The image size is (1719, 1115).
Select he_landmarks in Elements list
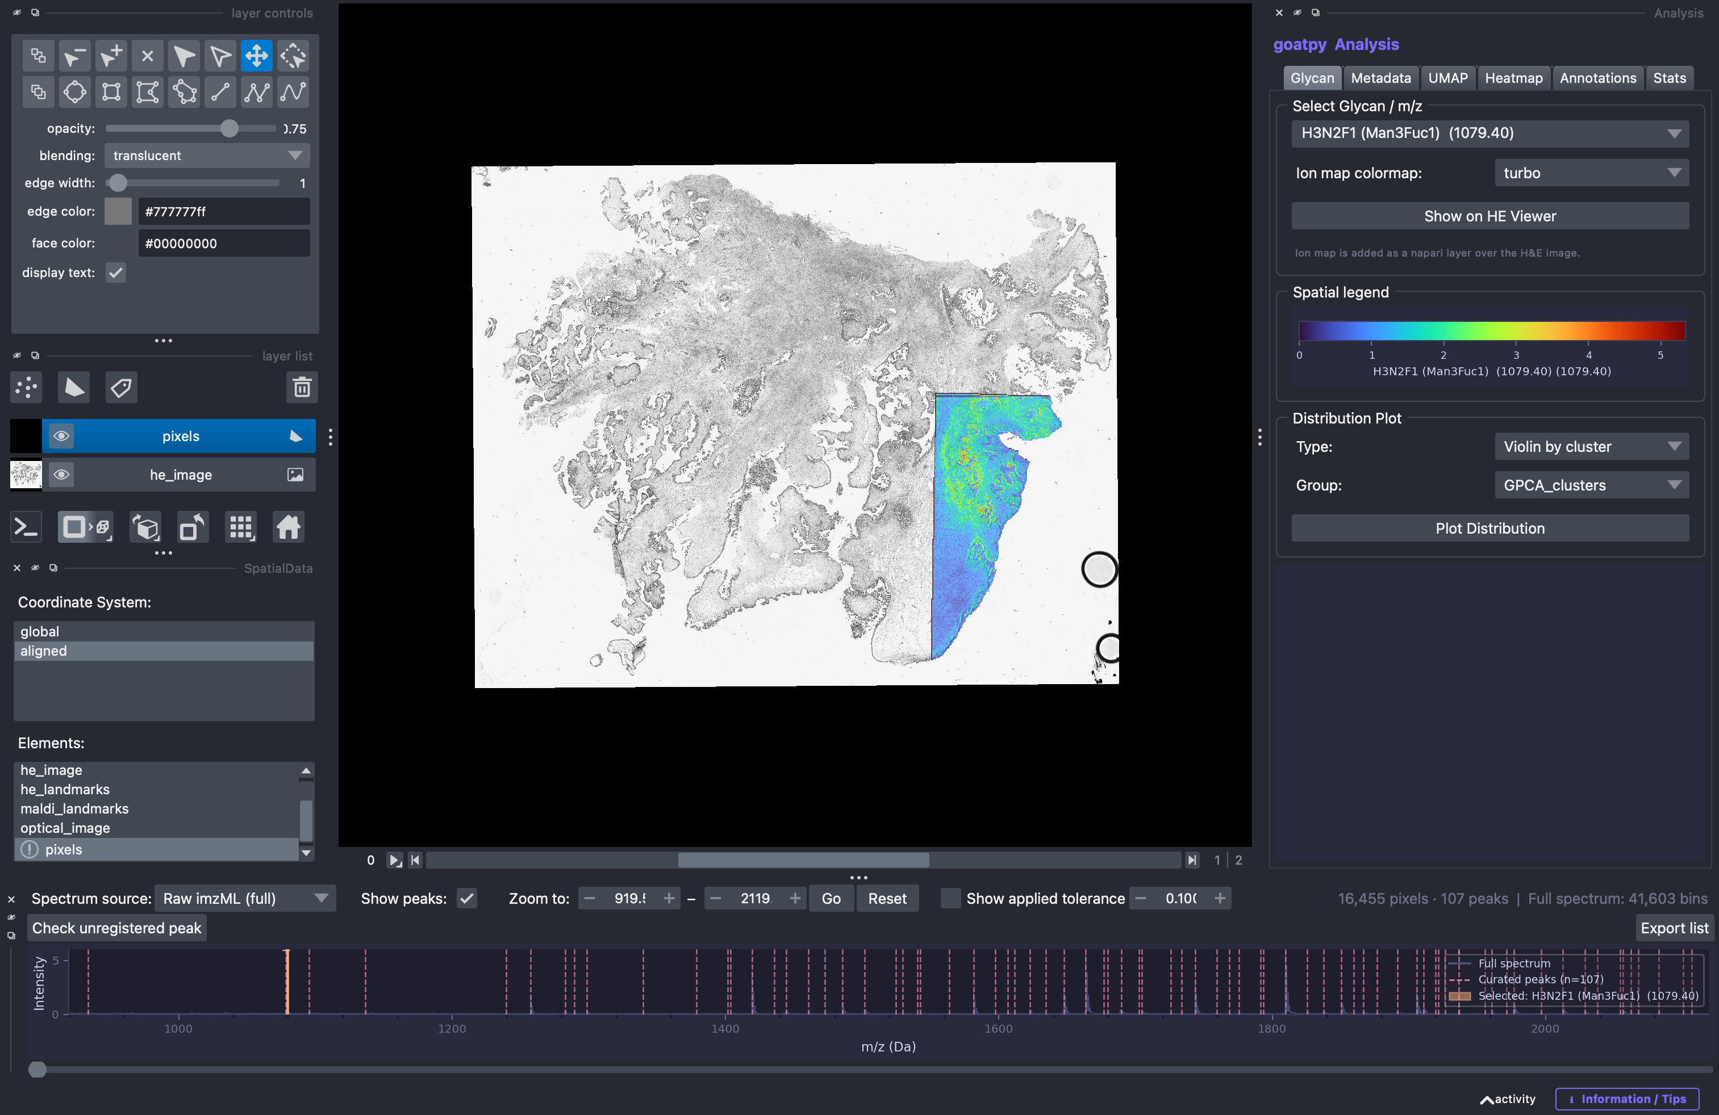coord(157,790)
